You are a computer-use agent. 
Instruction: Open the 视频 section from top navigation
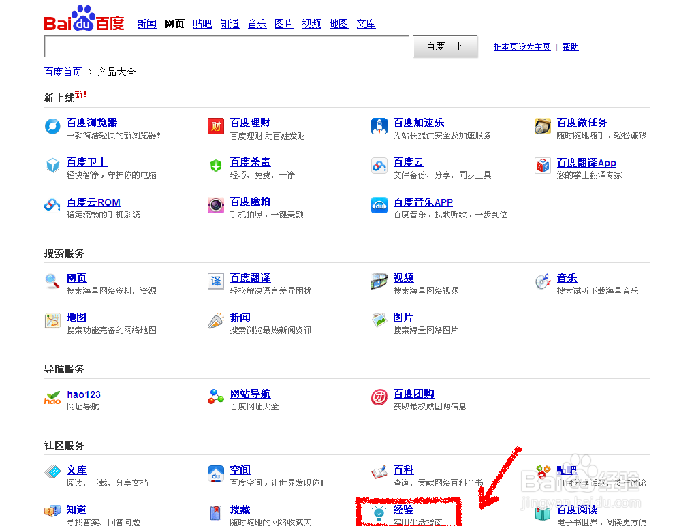(x=311, y=23)
